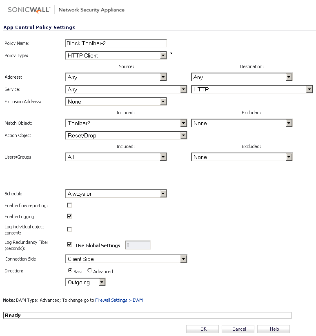Open the Policy Type dropdown

116,55
